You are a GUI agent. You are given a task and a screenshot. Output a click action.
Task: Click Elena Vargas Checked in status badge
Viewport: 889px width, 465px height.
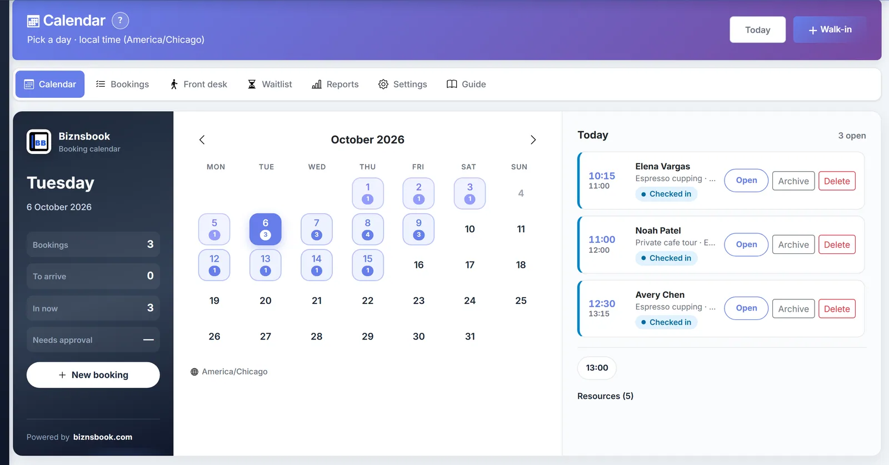click(x=666, y=194)
